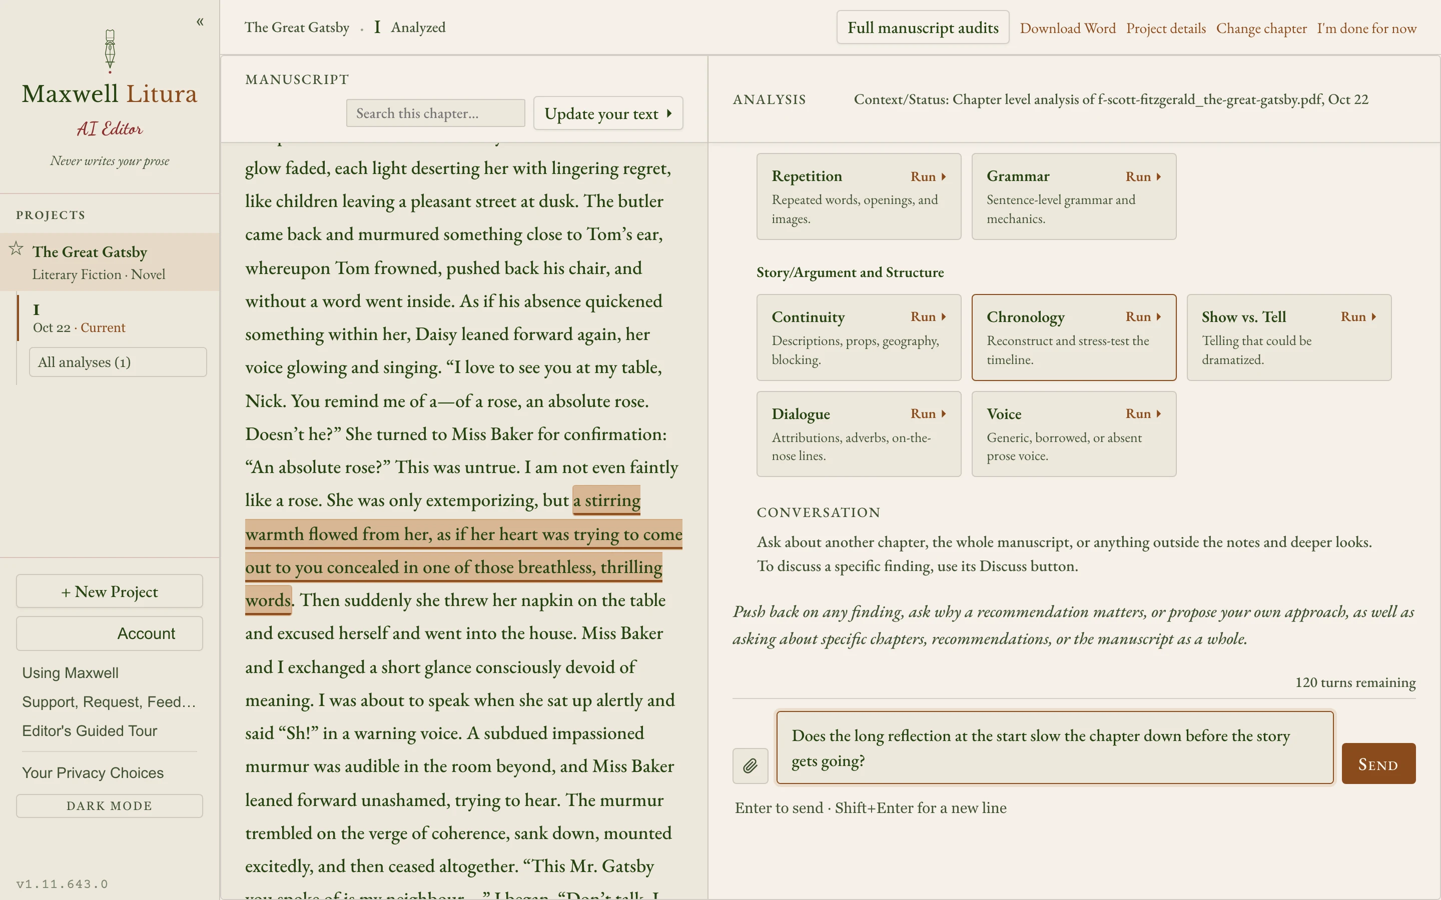Open the Update your text menu
Screen dimensions: 1441x900
[608, 113]
